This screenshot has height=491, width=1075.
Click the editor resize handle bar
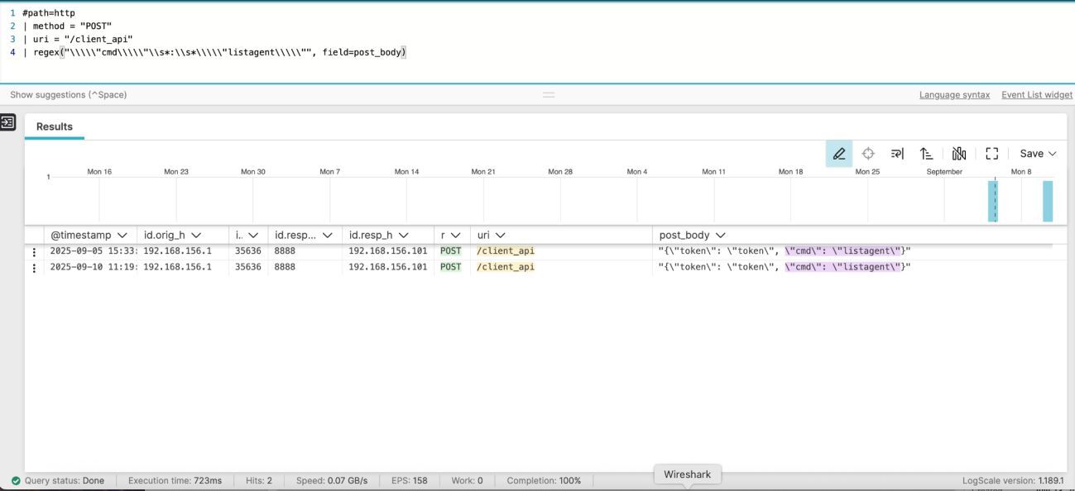tap(549, 95)
